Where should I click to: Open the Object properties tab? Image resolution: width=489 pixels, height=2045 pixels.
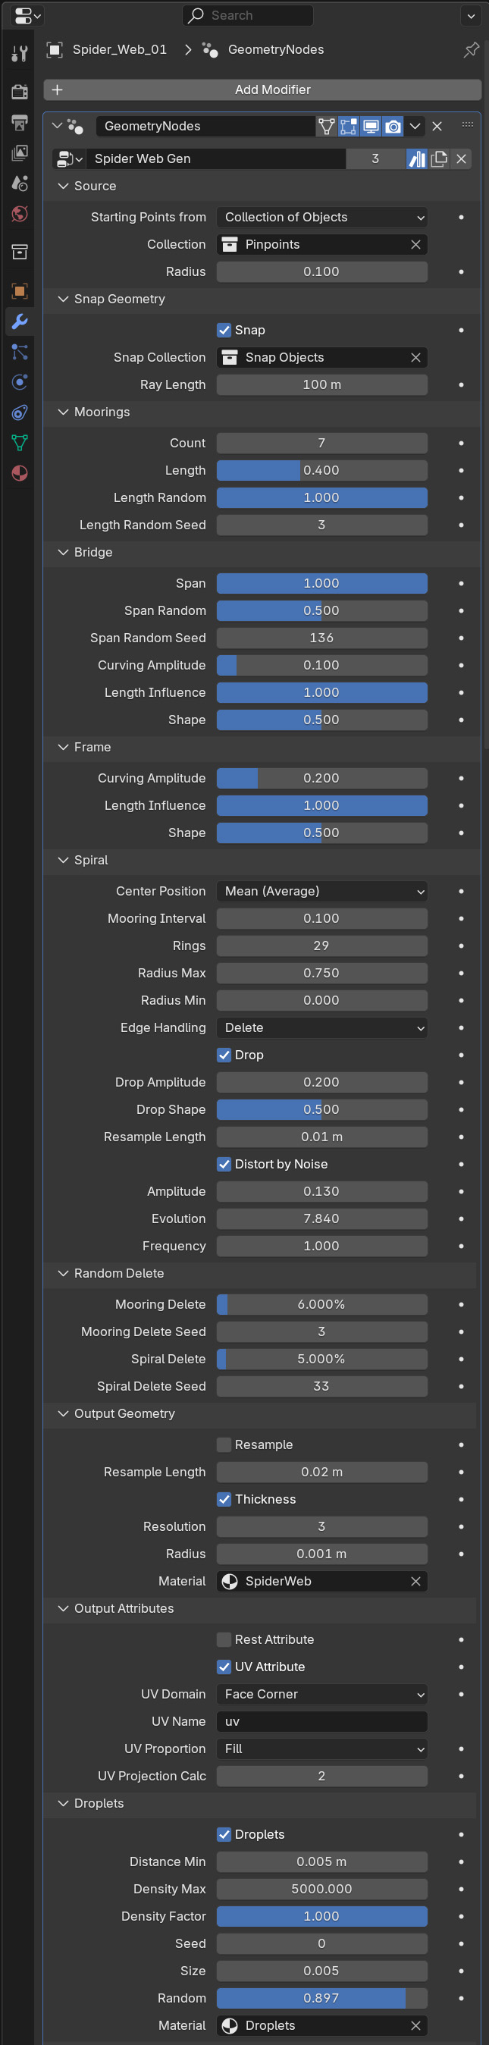(19, 290)
